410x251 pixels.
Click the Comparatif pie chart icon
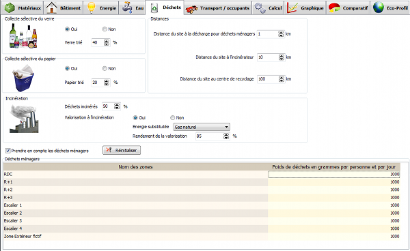pyautogui.click(x=334, y=8)
